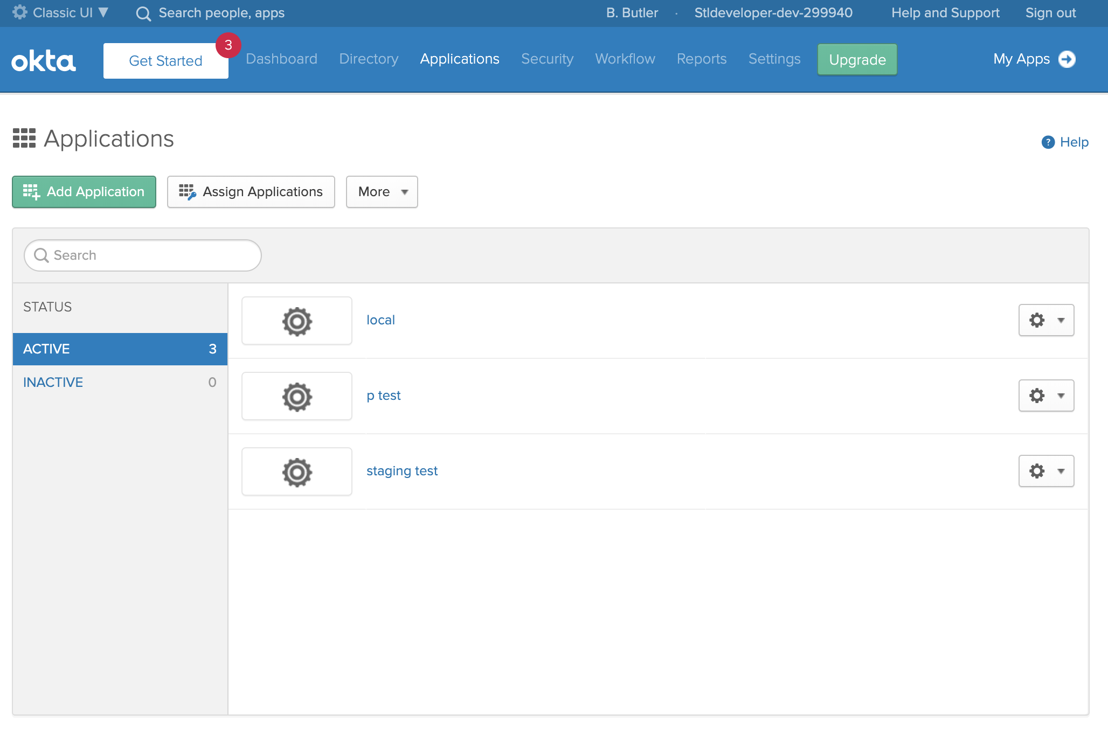Image resolution: width=1108 pixels, height=749 pixels.
Task: Click the Sign out link
Action: click(1050, 12)
